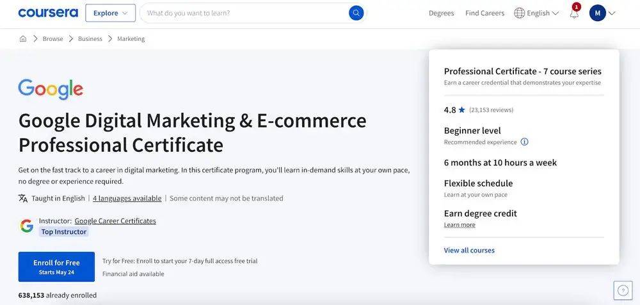The image size is (640, 305).
Task: Click the Enroll for Free button
Action: click(56, 267)
